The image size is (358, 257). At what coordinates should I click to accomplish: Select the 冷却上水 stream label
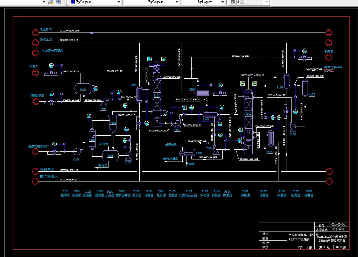[x=46, y=40]
